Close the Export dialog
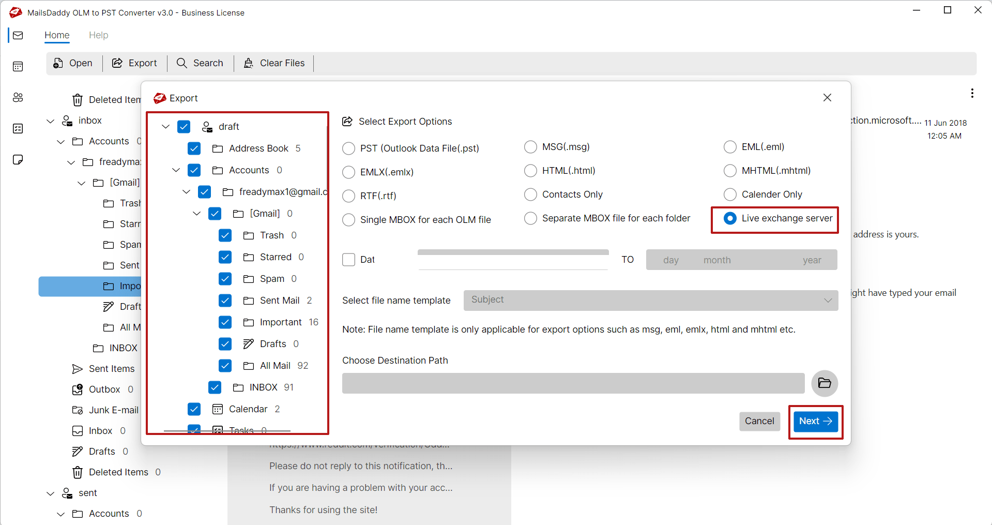The height and width of the screenshot is (525, 992). point(827,98)
